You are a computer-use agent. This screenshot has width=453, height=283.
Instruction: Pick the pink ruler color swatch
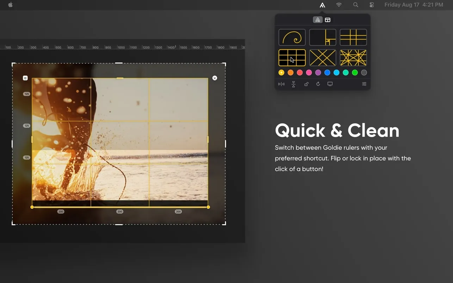(309, 73)
